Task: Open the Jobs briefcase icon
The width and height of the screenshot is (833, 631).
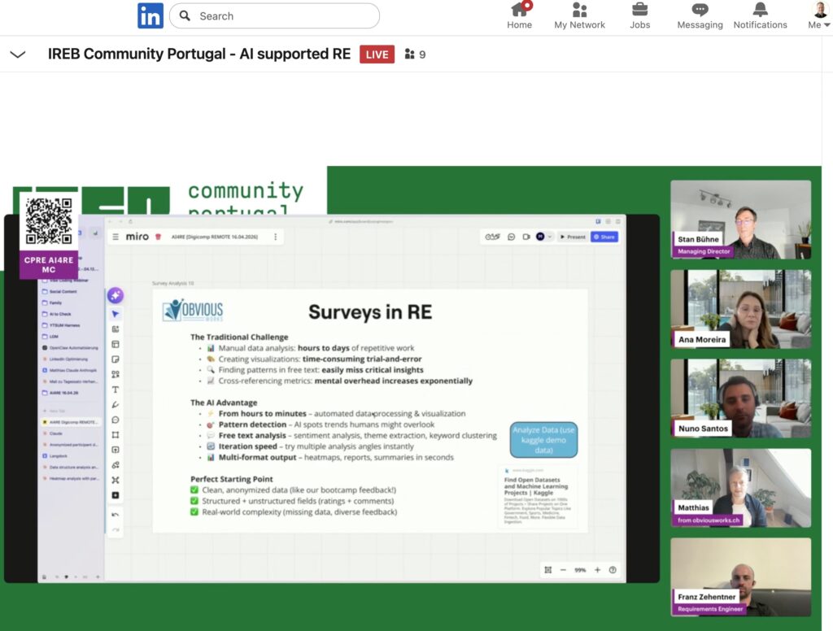Action: [x=640, y=16]
